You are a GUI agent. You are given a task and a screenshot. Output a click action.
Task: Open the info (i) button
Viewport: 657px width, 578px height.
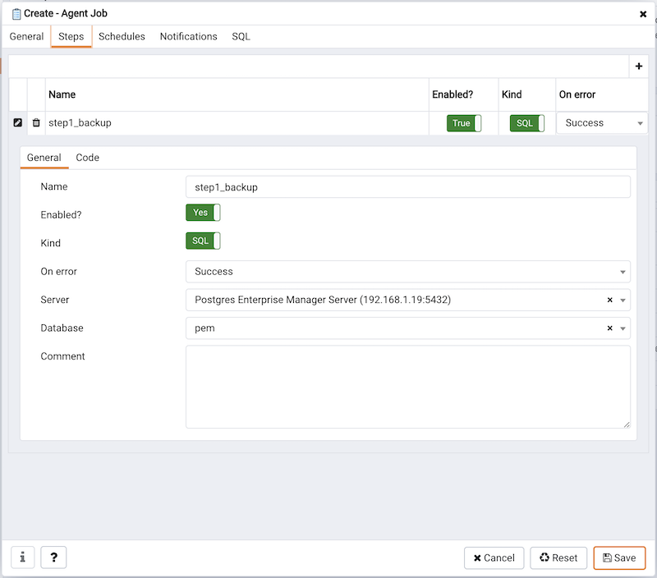tap(23, 557)
